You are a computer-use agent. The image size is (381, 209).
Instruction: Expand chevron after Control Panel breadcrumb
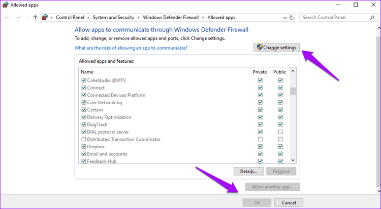pos(88,17)
